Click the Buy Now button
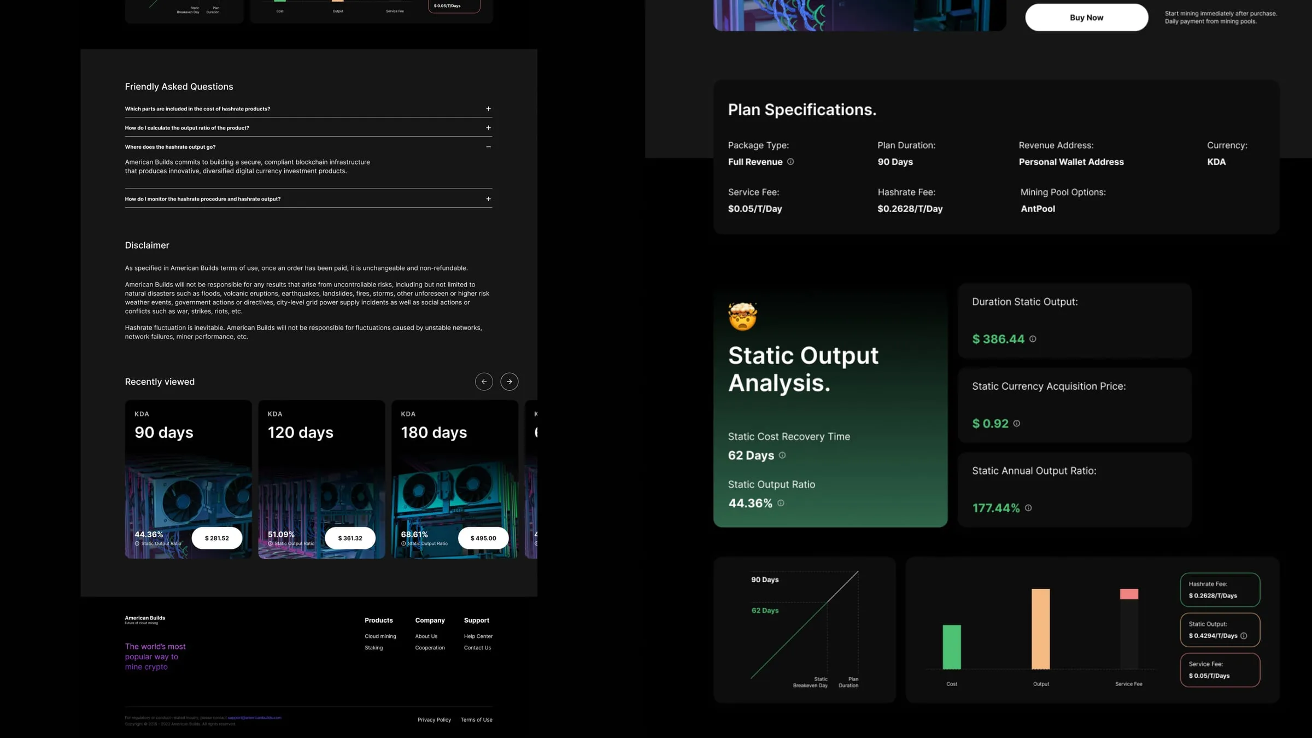Image resolution: width=1312 pixels, height=738 pixels. (x=1086, y=17)
